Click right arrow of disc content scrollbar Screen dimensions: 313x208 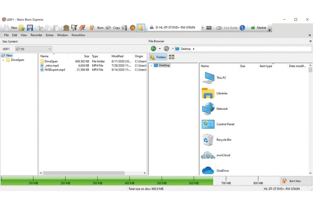145,173
